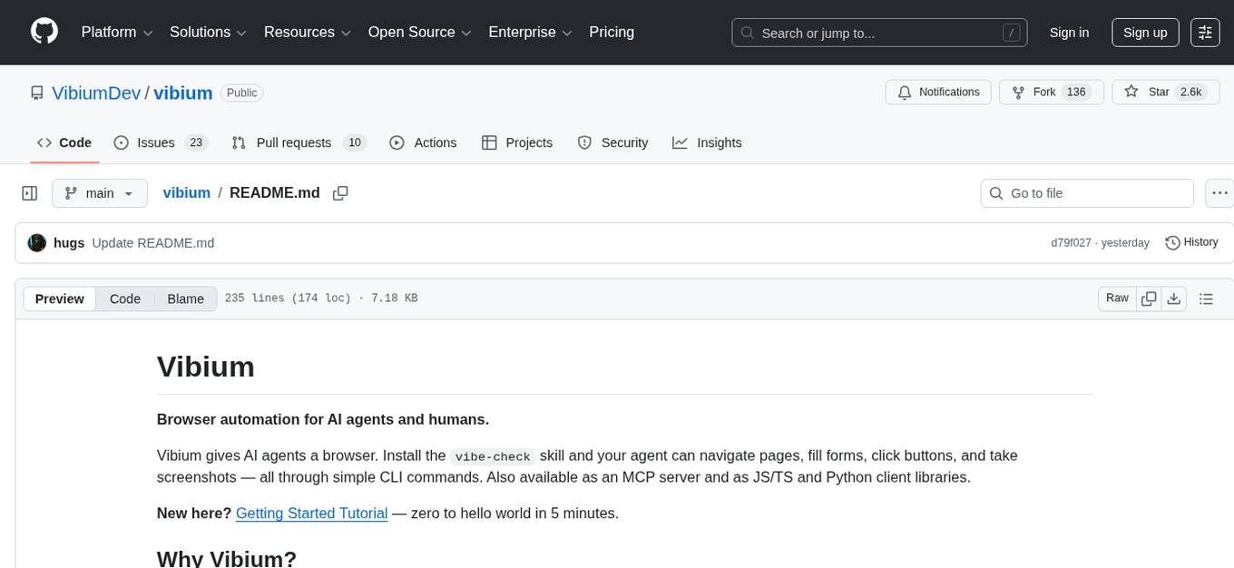The height and width of the screenshot is (568, 1234).
Task: Copy the README.md file path
Action: pyautogui.click(x=340, y=193)
